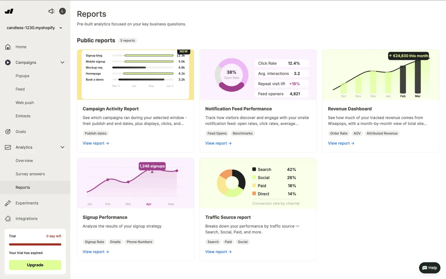Click the Traffic Source donut thumbnail
The image size is (446, 279).
(258, 183)
